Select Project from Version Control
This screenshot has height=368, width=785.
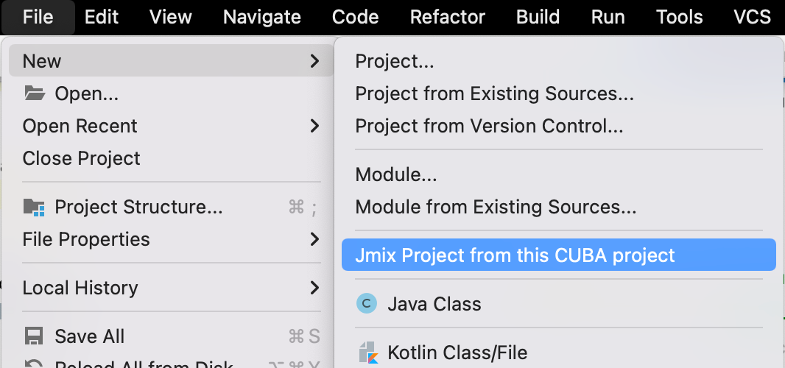(489, 126)
